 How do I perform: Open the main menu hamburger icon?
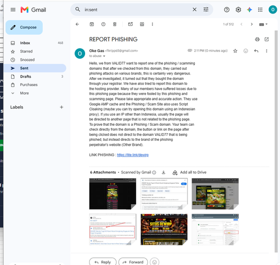click(13, 10)
